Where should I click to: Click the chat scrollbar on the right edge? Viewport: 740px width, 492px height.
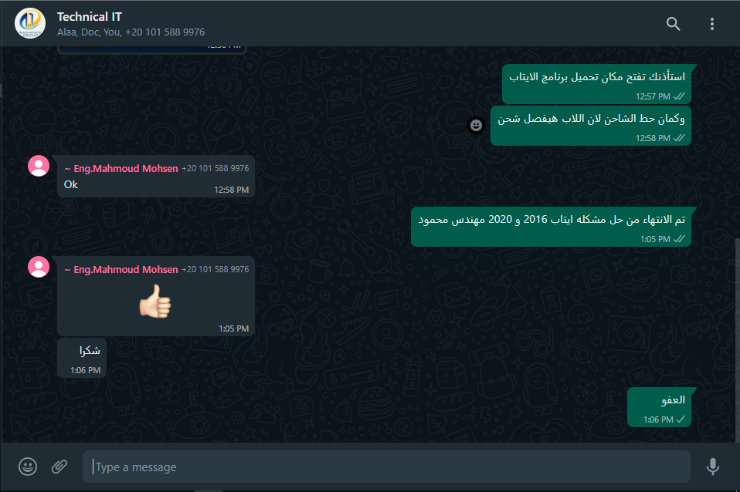[x=737, y=339]
